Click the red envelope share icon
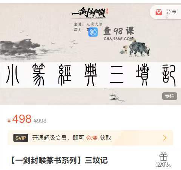Screen dimensions: 181x170 click(159, 12)
